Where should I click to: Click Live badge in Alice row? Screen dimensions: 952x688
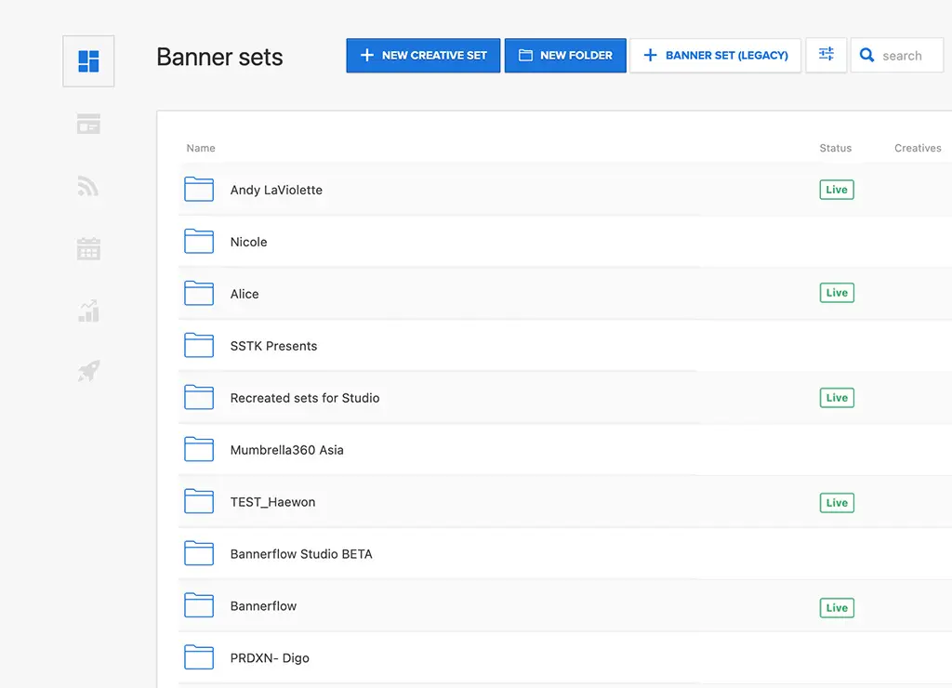coord(837,293)
